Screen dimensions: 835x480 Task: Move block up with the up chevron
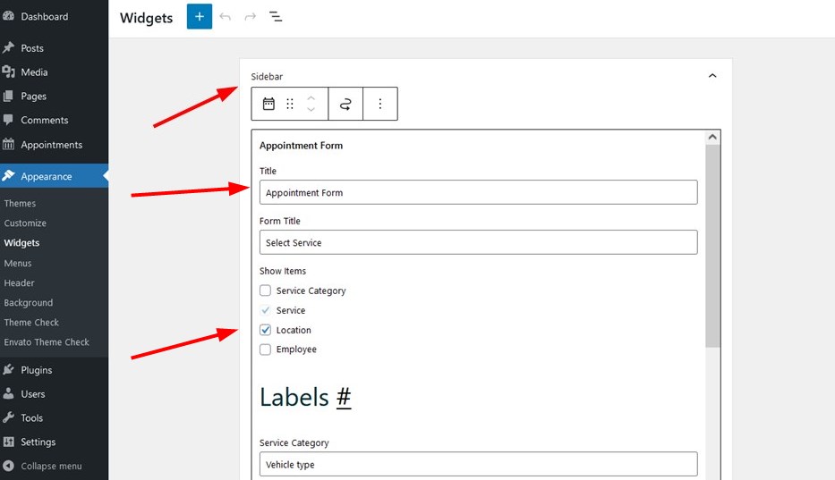(311, 98)
